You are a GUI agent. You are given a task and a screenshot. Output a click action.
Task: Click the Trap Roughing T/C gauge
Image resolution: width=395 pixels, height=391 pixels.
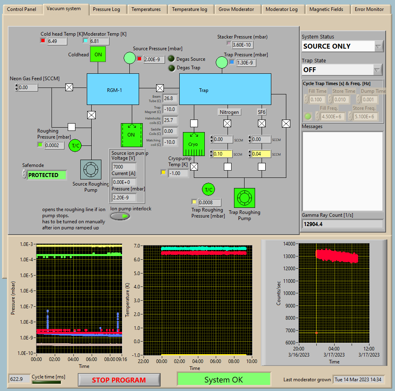coord(208,190)
